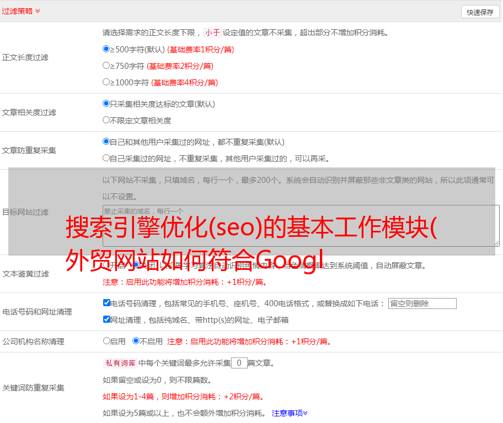Expand the 过滤策略 section header

[21, 11]
